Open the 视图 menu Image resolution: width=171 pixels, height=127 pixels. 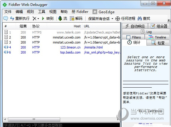coord(53,12)
